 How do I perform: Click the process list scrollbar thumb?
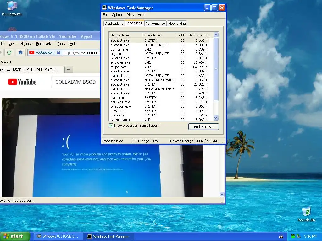point(216,69)
